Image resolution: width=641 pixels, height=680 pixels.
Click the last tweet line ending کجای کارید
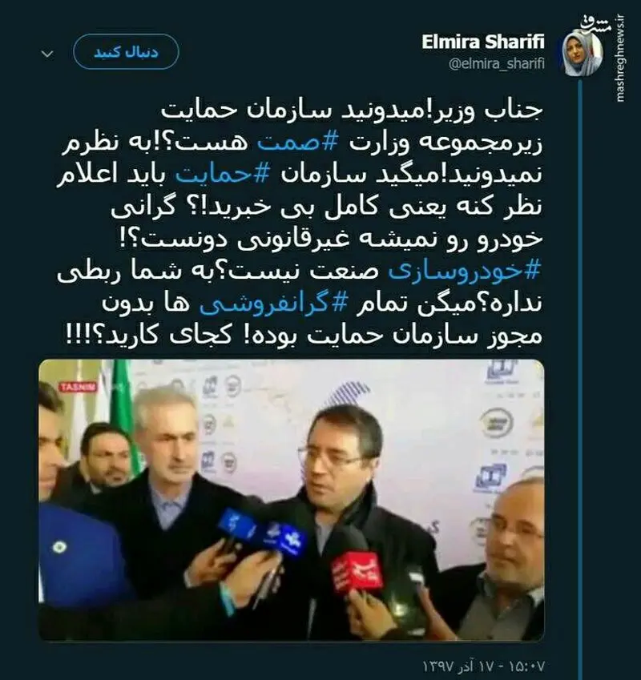pos(304,336)
